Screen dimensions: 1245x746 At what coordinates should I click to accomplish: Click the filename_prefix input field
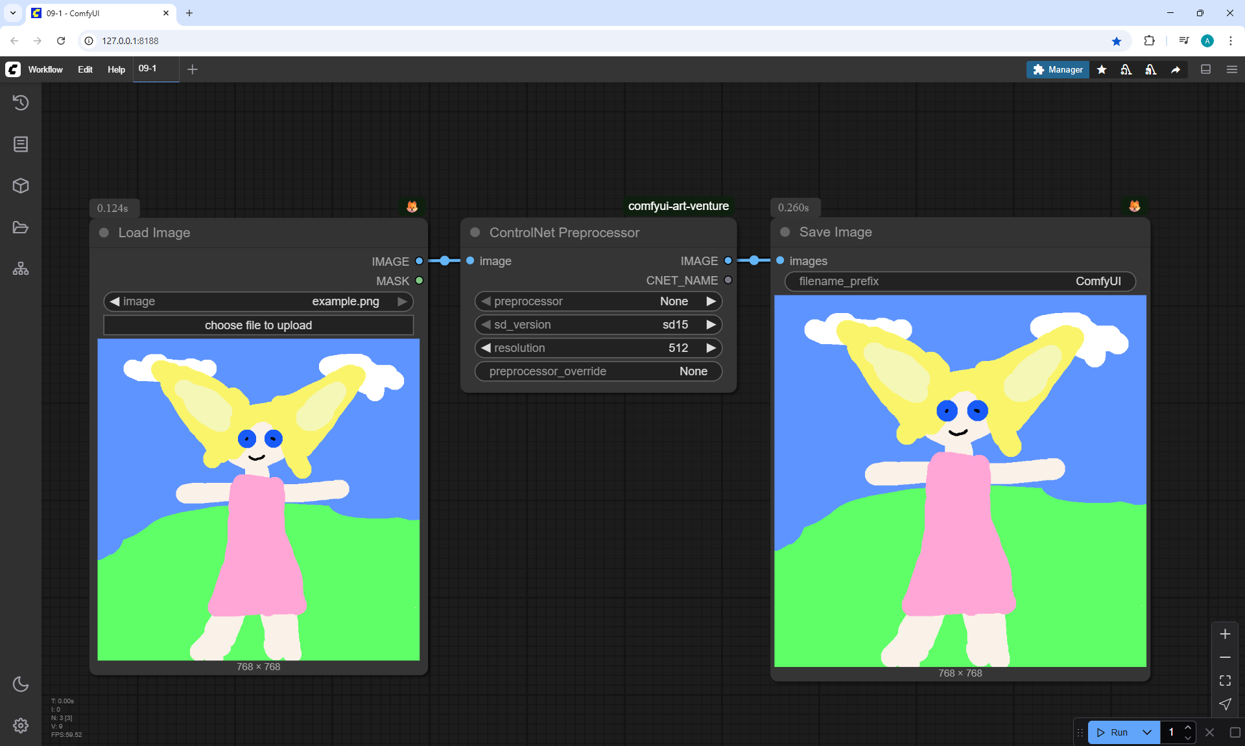click(x=960, y=281)
